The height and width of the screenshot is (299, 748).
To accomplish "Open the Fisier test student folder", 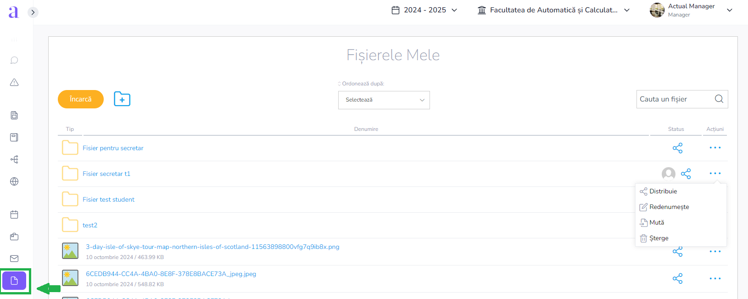I will 108,200.
